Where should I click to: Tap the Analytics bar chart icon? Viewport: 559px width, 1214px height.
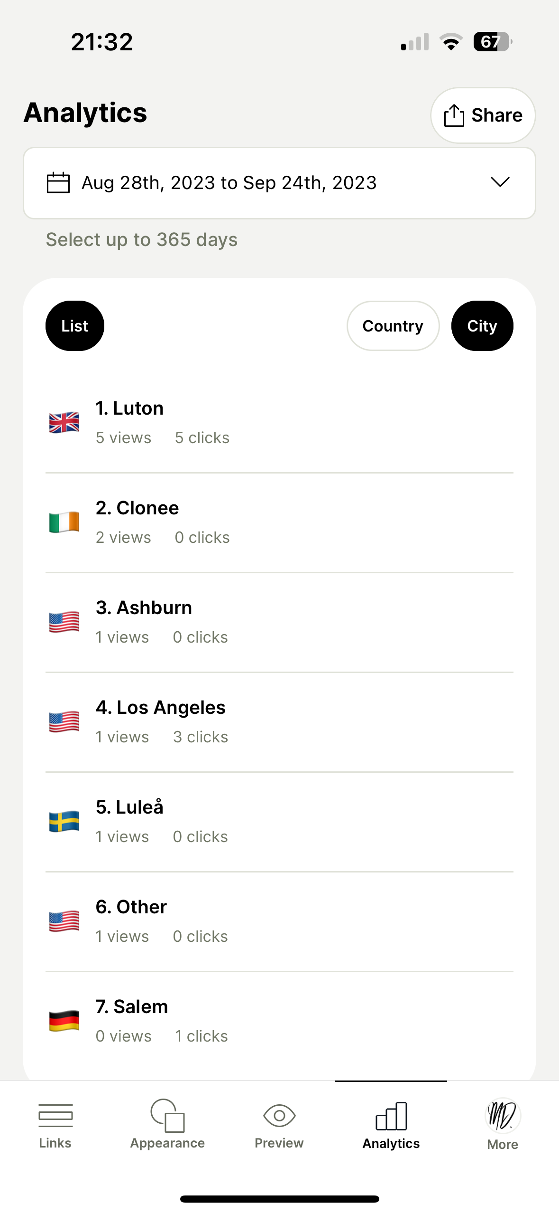[391, 1116]
